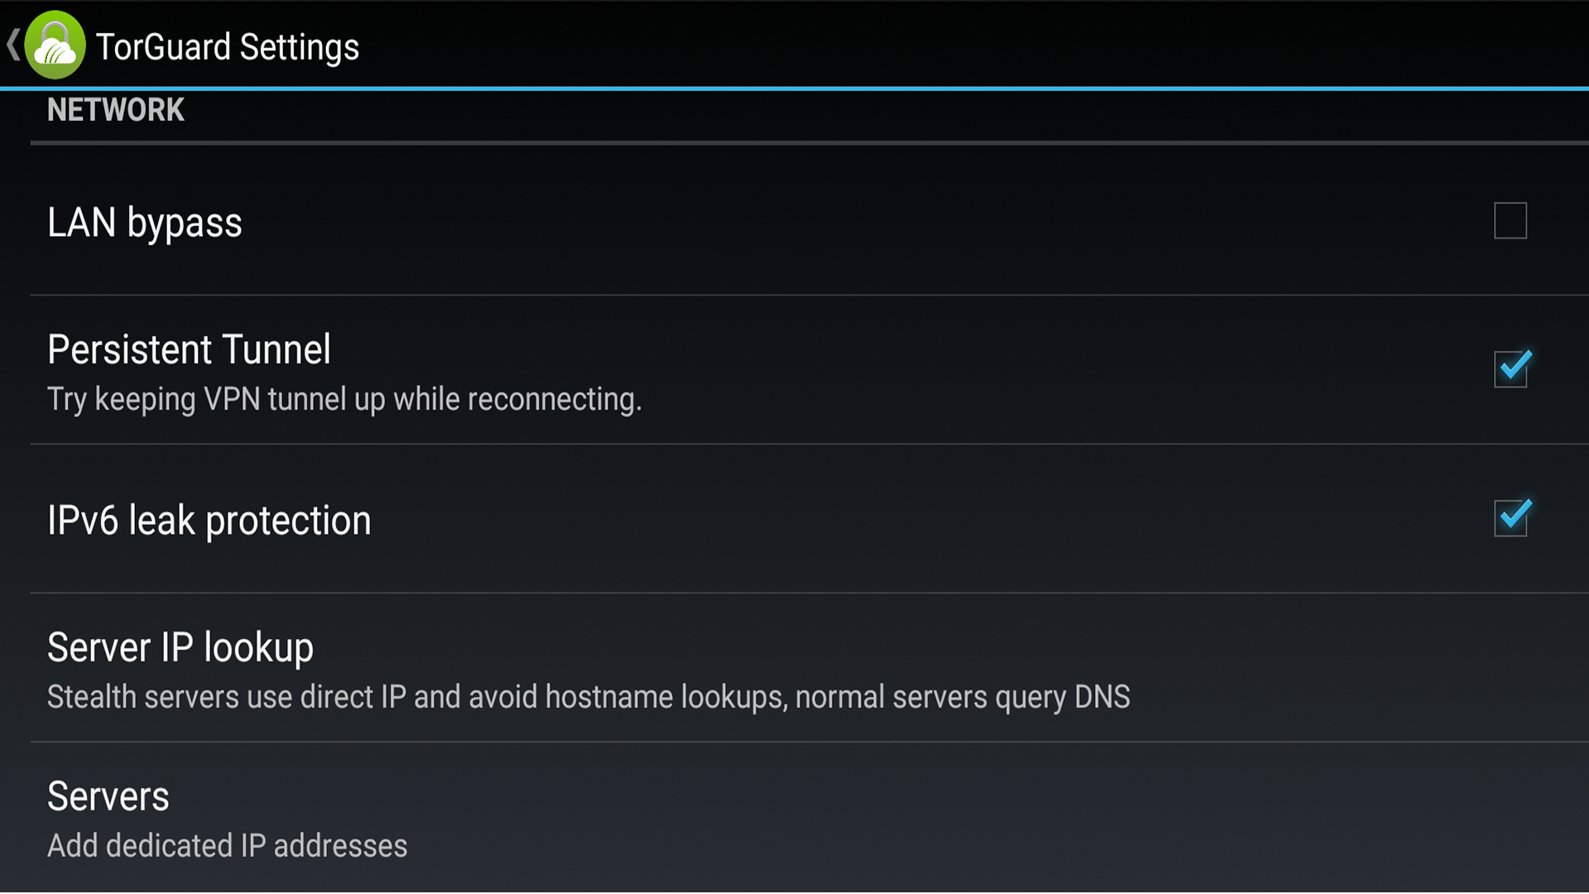This screenshot has width=1589, height=894.
Task: Tap the back chevron beside TorGuard logo
Action: pos(13,45)
